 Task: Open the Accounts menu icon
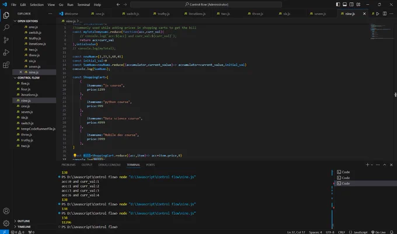click(x=6, y=211)
